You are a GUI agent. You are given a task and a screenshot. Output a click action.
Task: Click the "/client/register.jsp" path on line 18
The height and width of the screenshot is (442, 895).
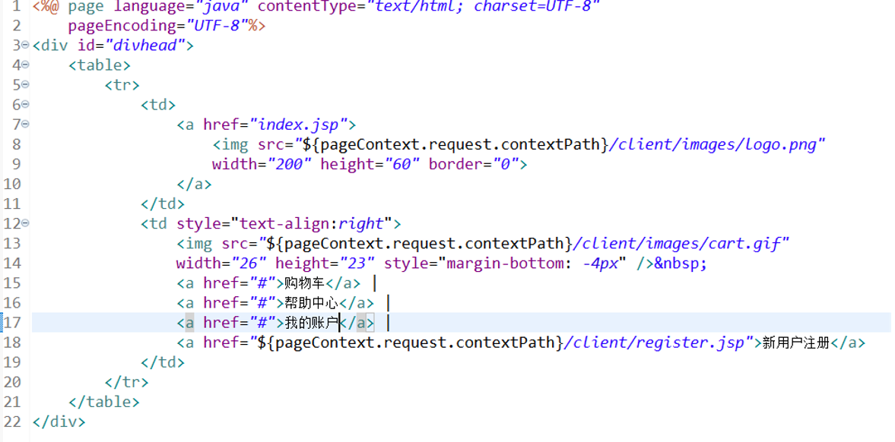[x=653, y=343]
